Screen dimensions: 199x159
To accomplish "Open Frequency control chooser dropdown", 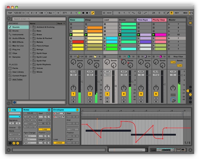I will tap(59, 117).
